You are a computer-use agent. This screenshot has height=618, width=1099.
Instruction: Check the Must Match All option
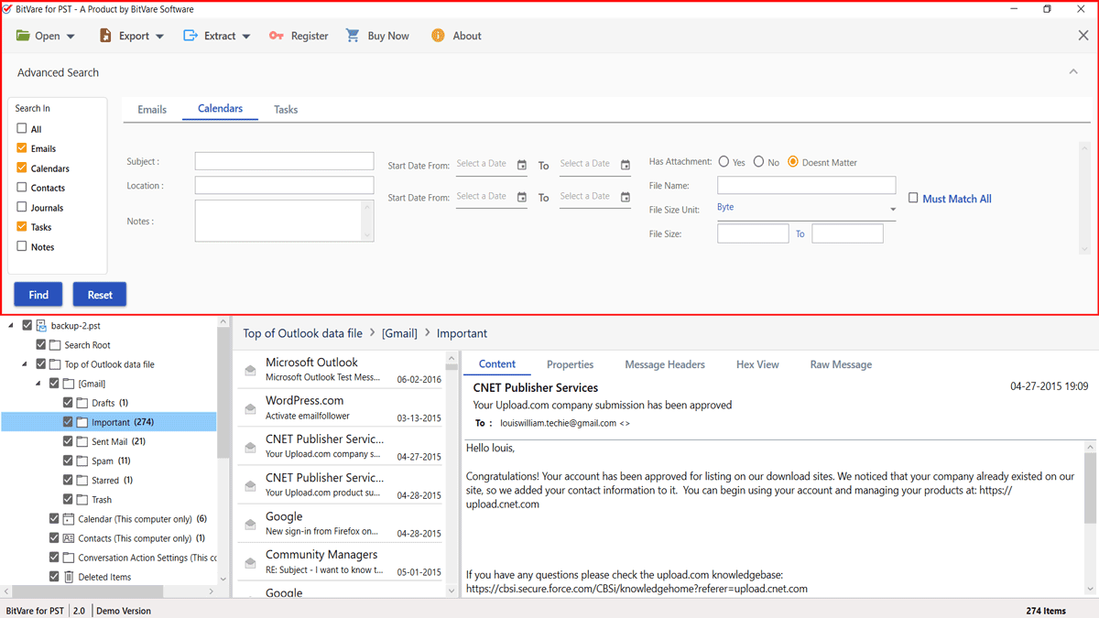(913, 198)
